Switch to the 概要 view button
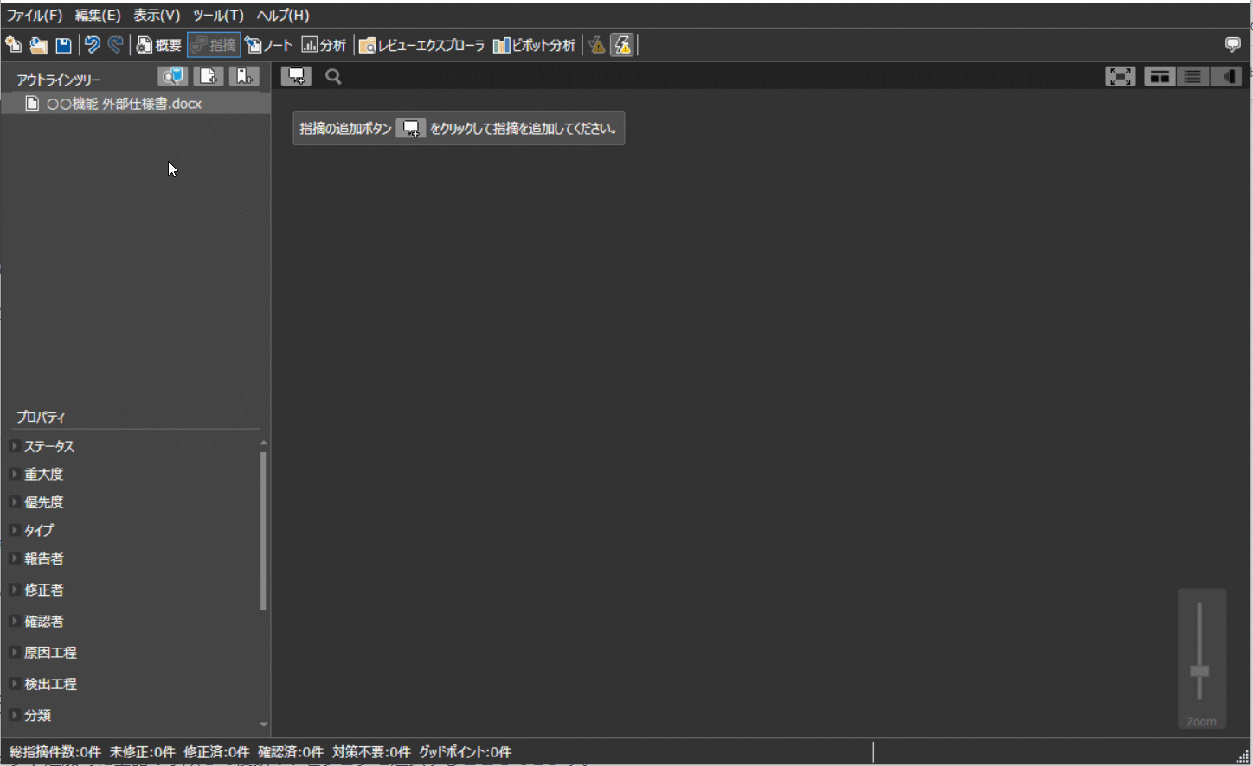The image size is (1253, 766). (x=159, y=46)
